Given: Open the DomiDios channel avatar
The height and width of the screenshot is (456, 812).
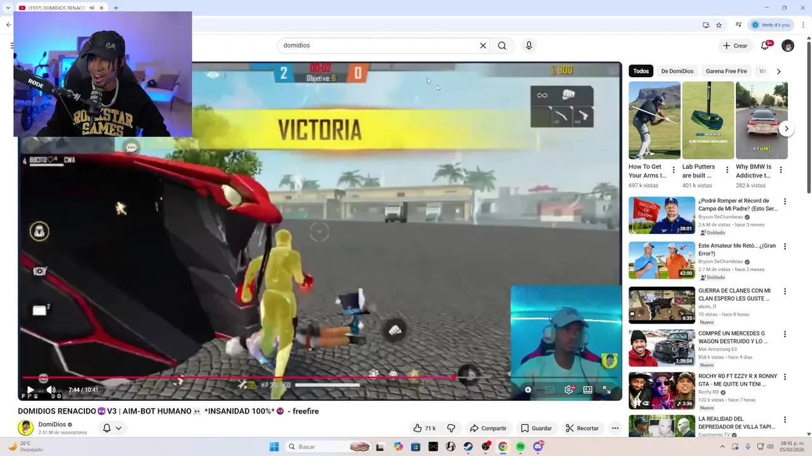Looking at the screenshot, I should pyautogui.click(x=25, y=428).
